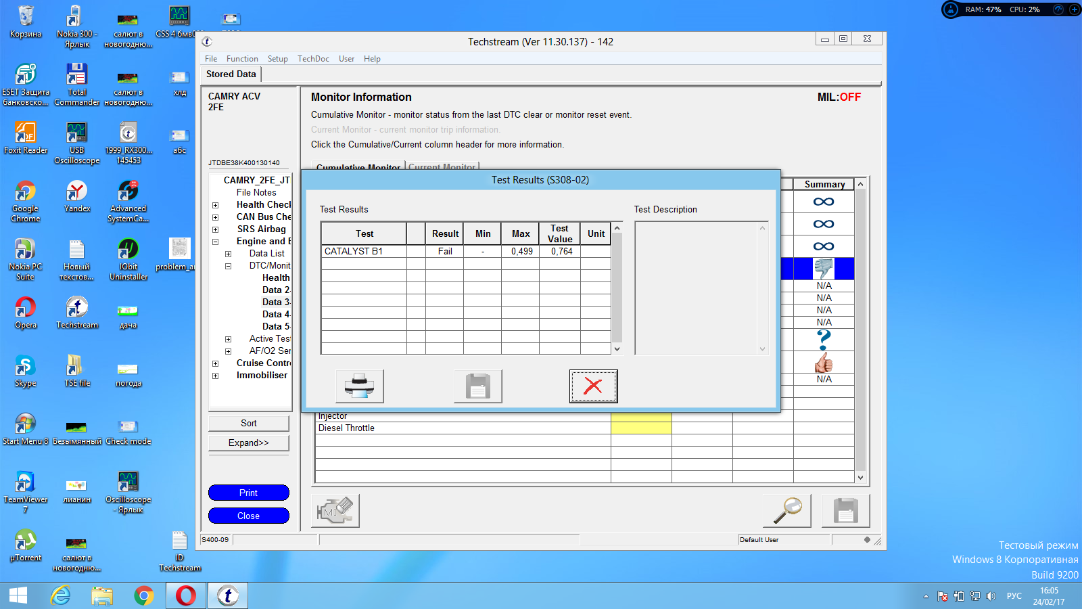Viewport: 1082px width, 609px height.
Task: Switch to the Current Monitor tab
Action: coord(442,166)
